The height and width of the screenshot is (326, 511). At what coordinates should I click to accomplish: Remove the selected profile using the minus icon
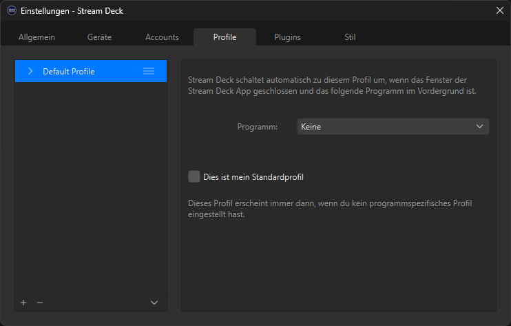(x=39, y=303)
